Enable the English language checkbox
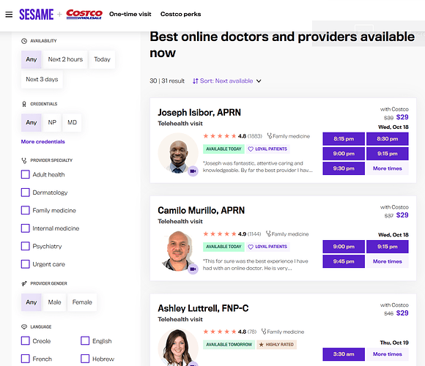 [x=85, y=341]
